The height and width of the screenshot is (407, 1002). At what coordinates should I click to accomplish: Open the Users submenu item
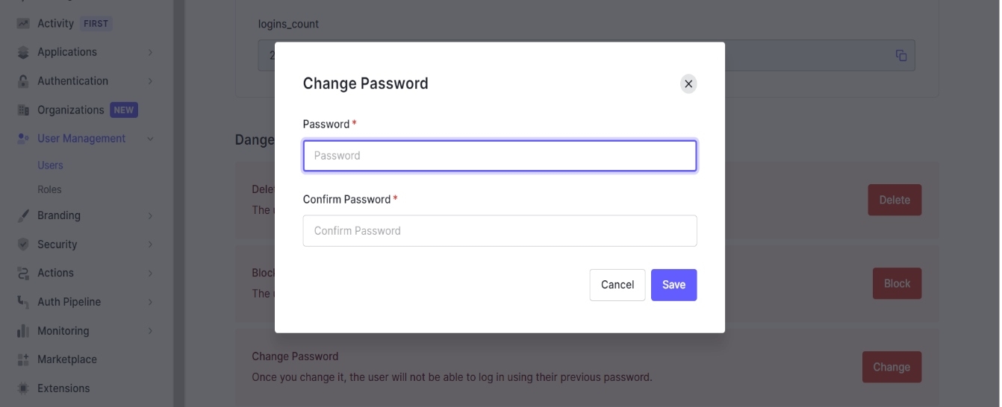(50, 165)
